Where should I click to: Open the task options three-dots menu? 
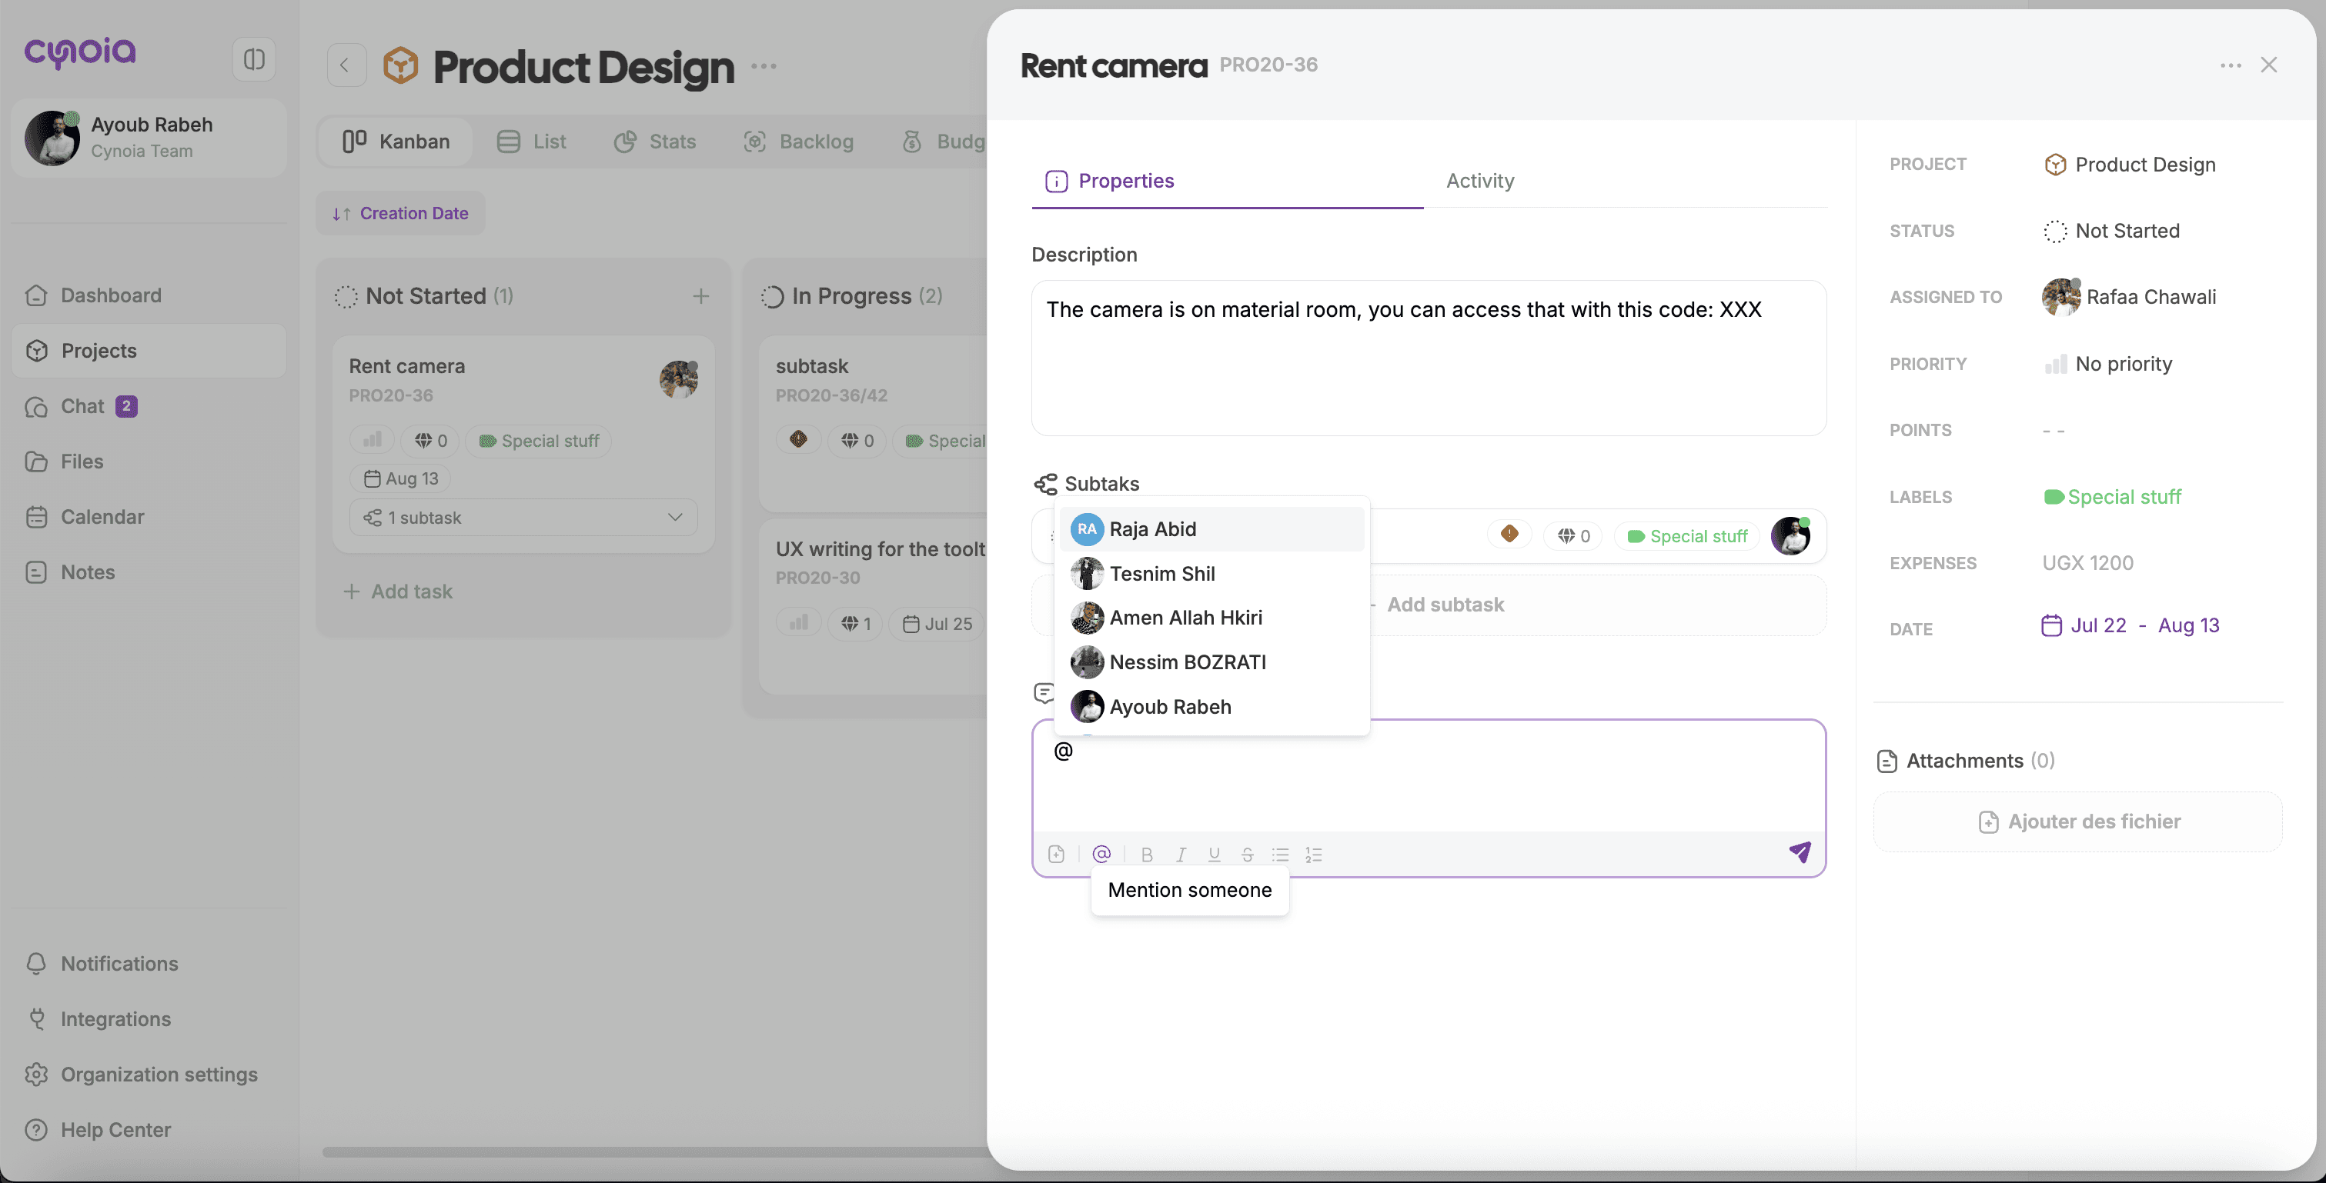(2231, 65)
